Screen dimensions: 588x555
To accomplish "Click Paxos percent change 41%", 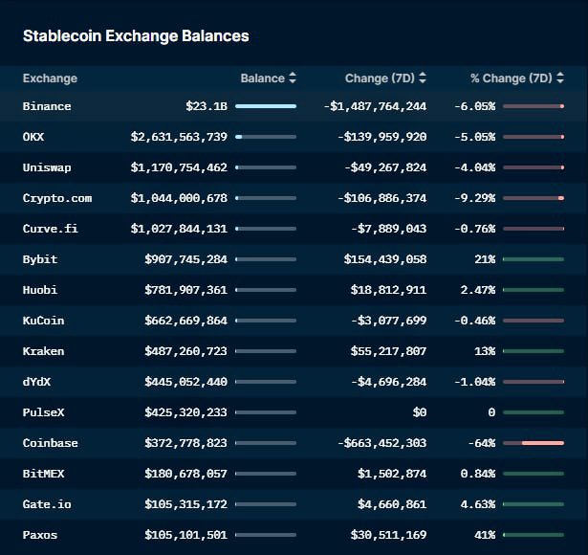I will click(x=485, y=535).
